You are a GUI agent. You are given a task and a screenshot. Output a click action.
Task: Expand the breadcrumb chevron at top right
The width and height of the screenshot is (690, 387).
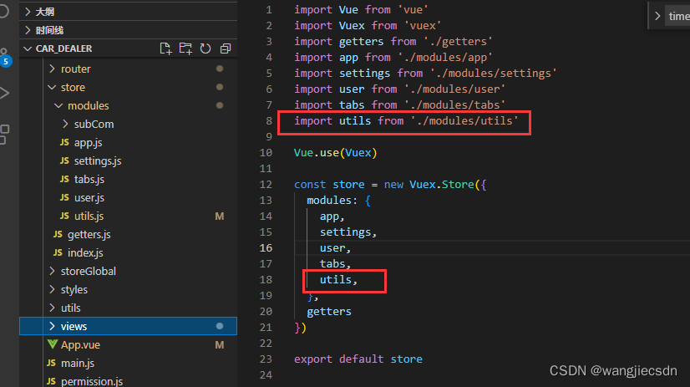pyautogui.click(x=657, y=16)
